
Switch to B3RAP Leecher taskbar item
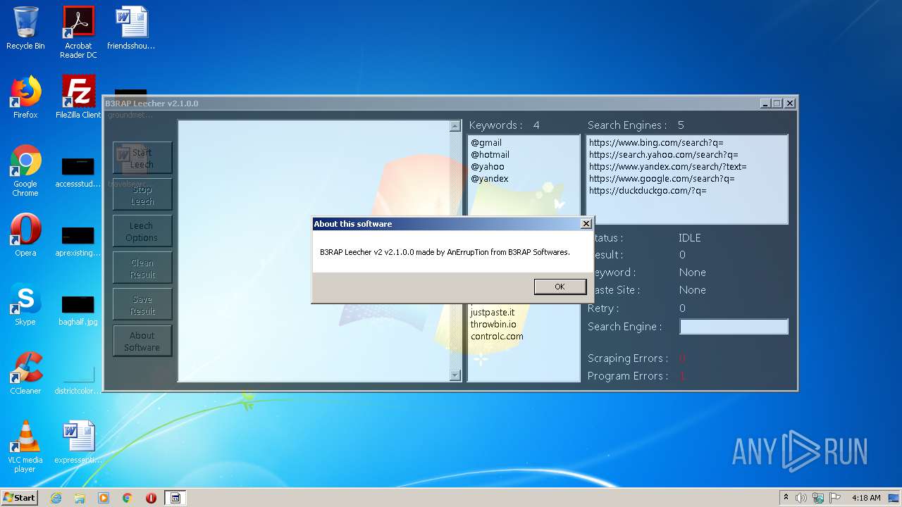[175, 498]
